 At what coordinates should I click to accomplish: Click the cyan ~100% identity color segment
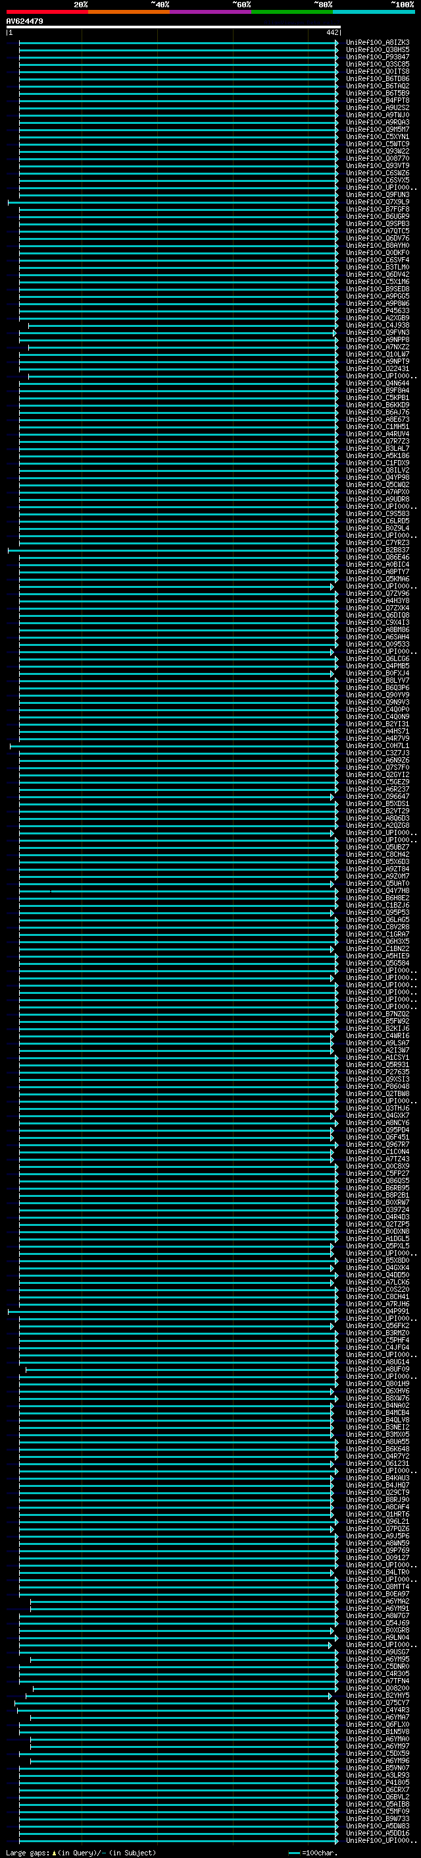click(374, 12)
